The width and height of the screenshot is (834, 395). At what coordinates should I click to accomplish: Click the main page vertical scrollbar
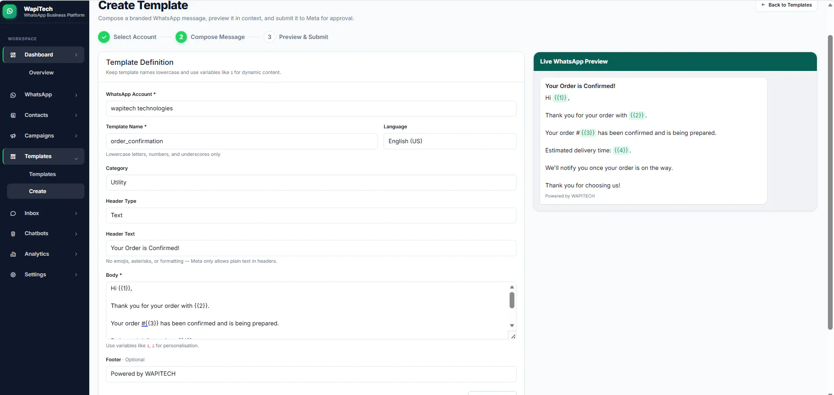830,182
